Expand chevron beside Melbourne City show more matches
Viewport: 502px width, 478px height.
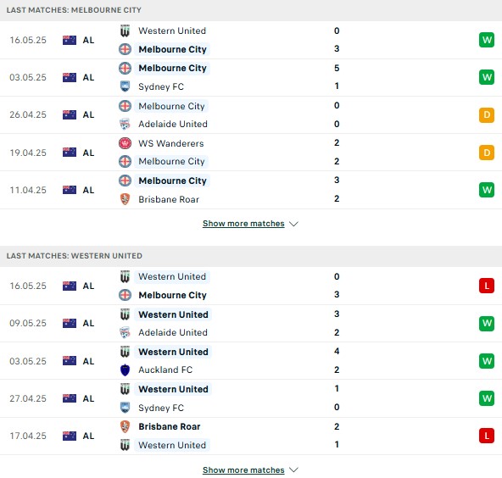pyautogui.click(x=293, y=224)
